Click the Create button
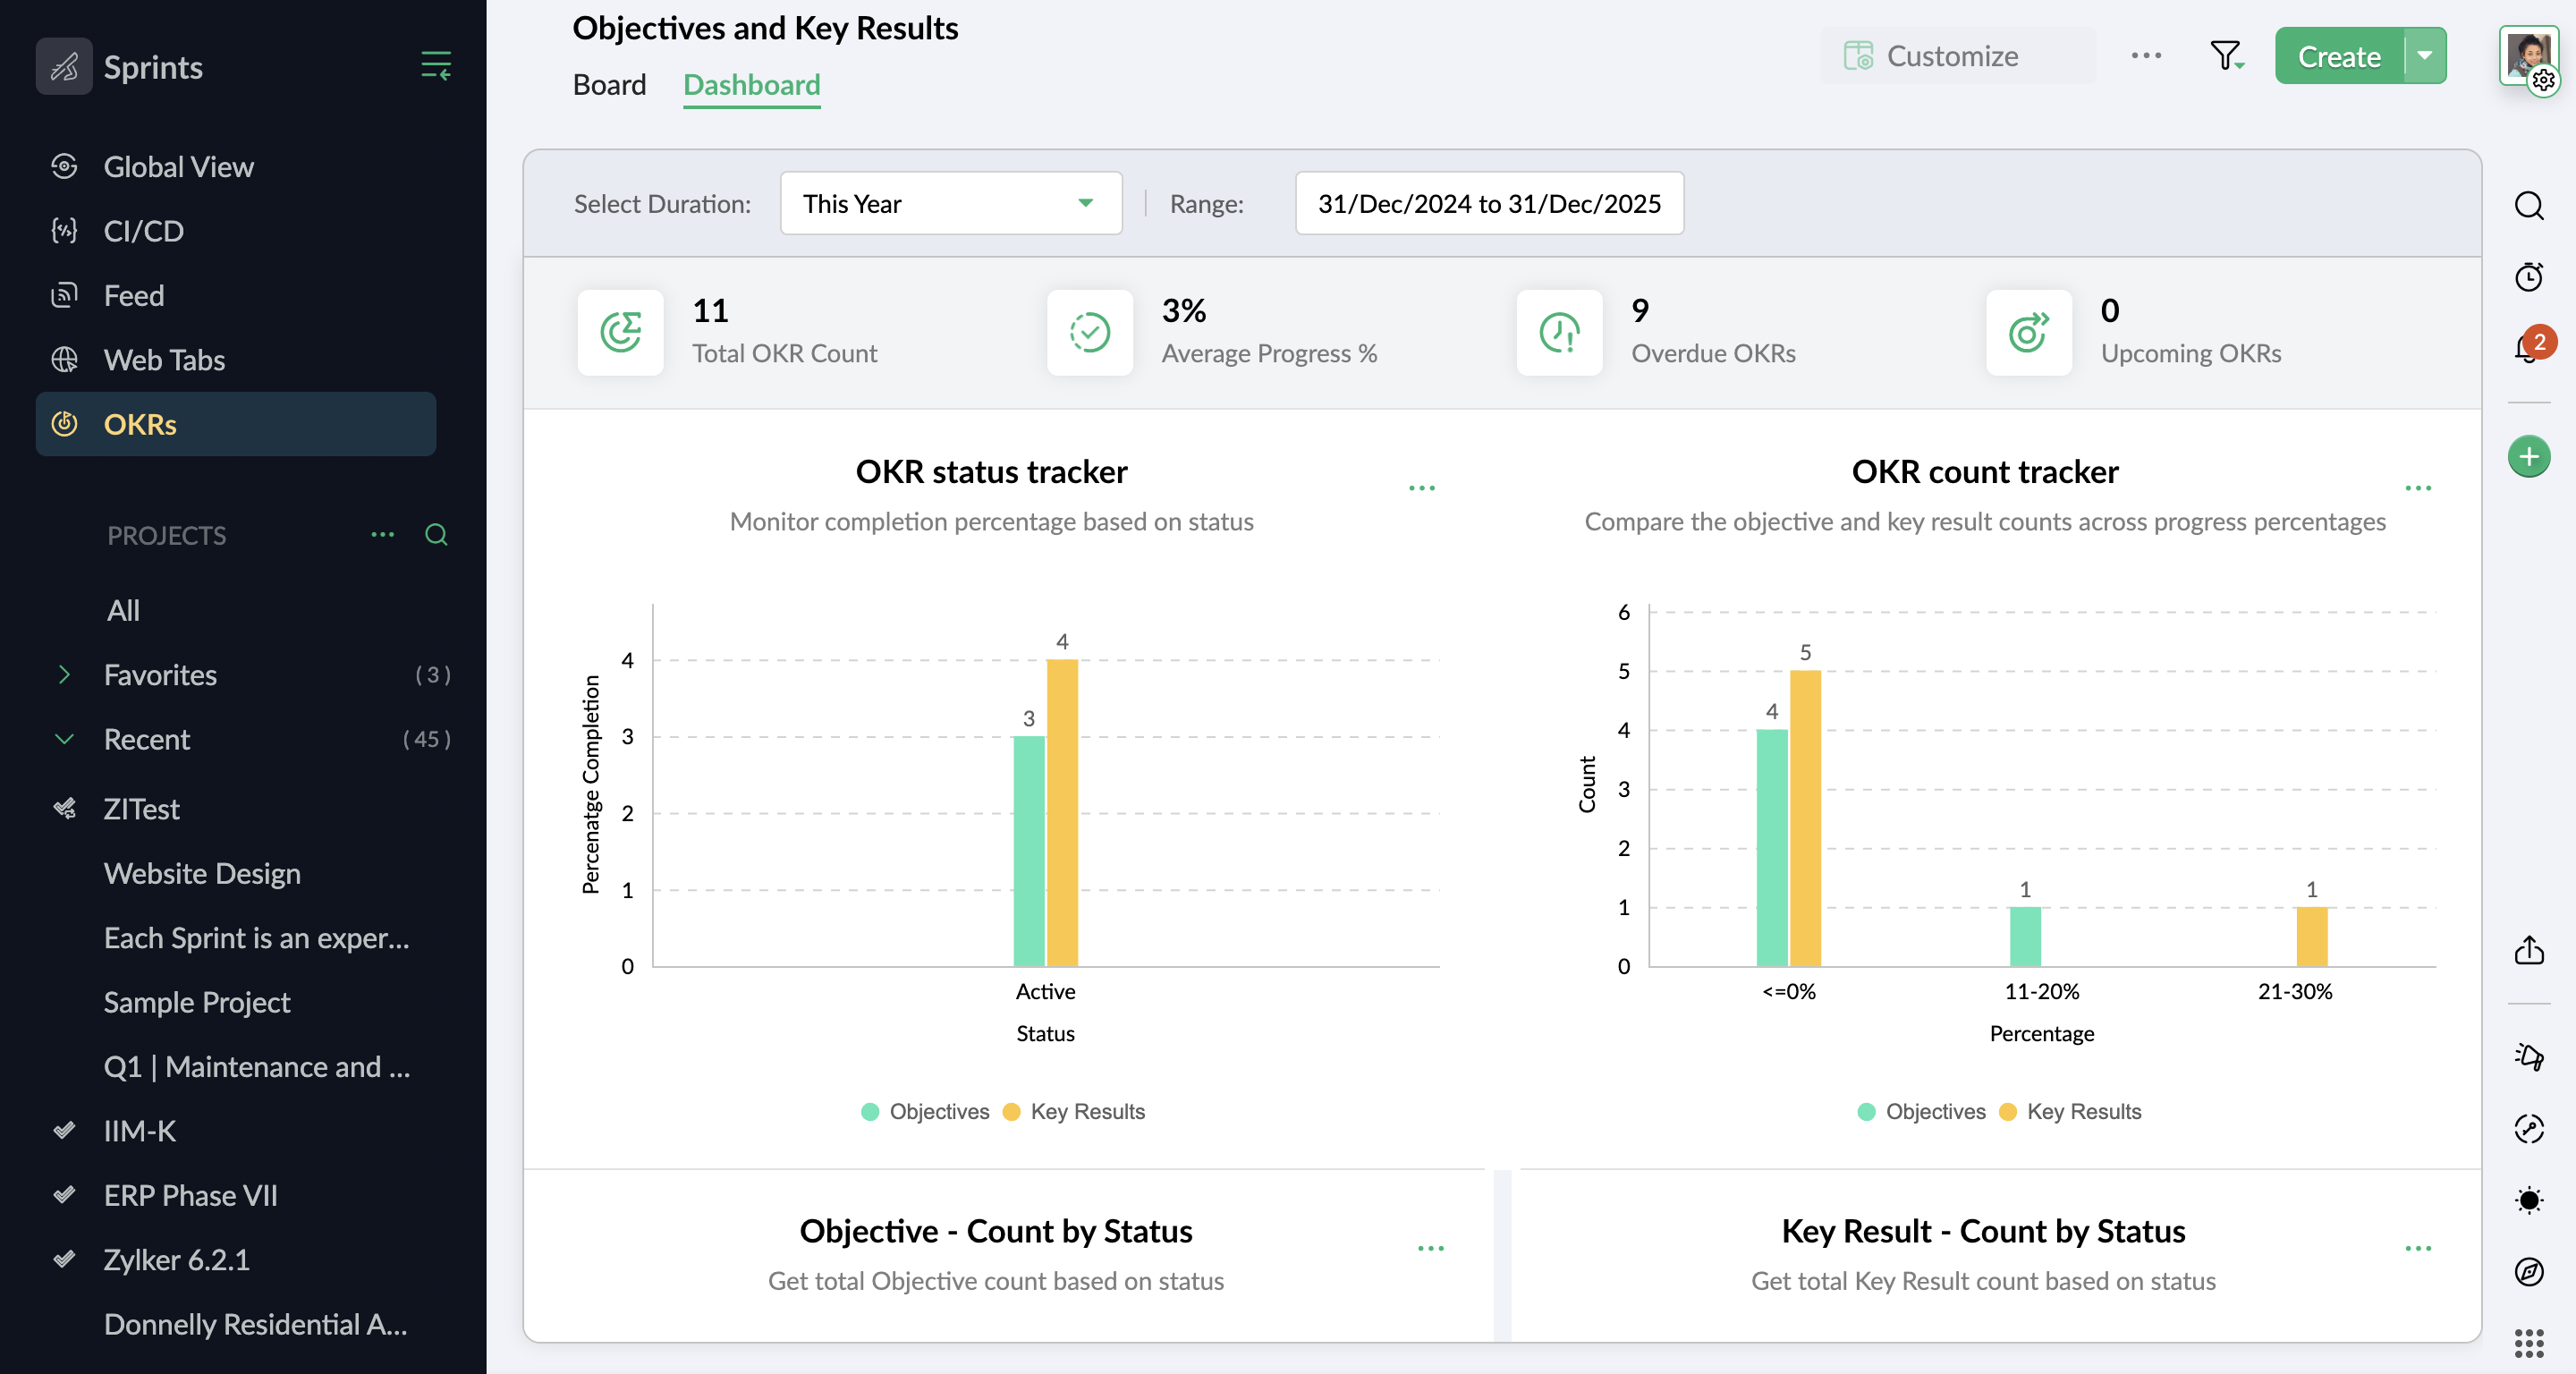Viewport: 2576px width, 1374px height. tap(2339, 56)
